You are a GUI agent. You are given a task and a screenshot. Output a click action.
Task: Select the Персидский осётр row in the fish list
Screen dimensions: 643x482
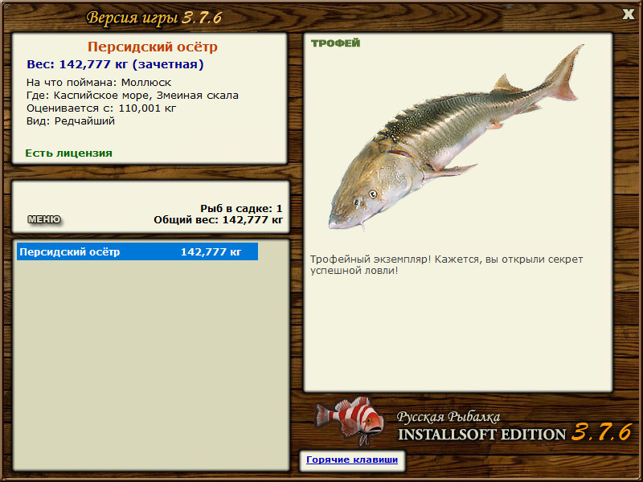tap(137, 251)
